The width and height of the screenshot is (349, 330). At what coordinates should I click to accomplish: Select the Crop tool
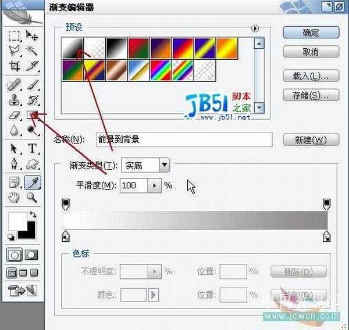15,65
